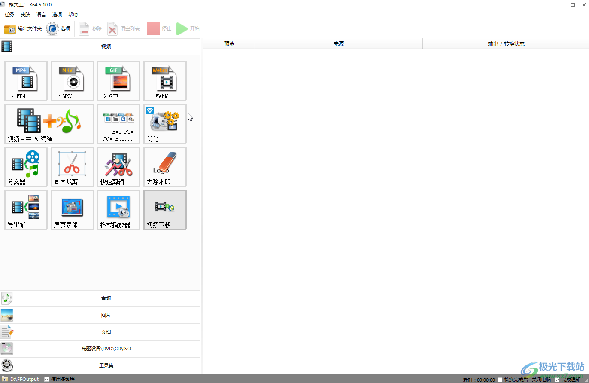The image size is (589, 383).
Task: Open the 导出帧 tool
Action: pos(26,210)
